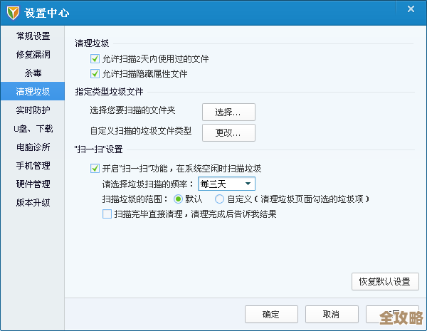Toggle 允许扫描2天内使用过的文件 checkbox
The width and height of the screenshot is (427, 331).
pyautogui.click(x=95, y=59)
